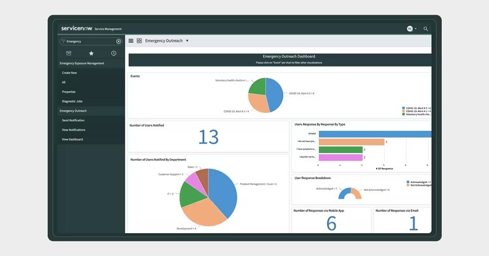
Task: Open the global search magnifier icon
Action: [426, 29]
